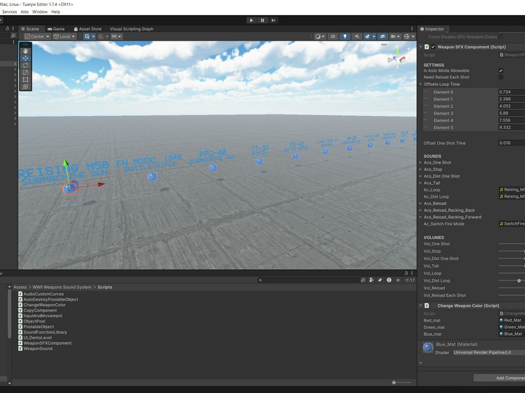The width and height of the screenshot is (525, 393).
Task: Click the Add Component button
Action: 499,378
